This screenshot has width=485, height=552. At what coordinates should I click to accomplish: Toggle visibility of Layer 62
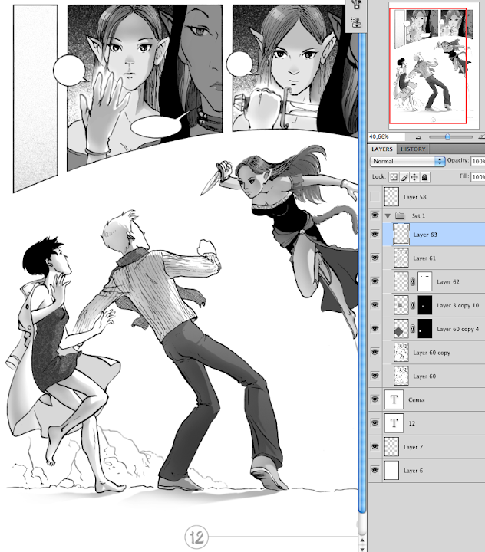click(x=375, y=281)
